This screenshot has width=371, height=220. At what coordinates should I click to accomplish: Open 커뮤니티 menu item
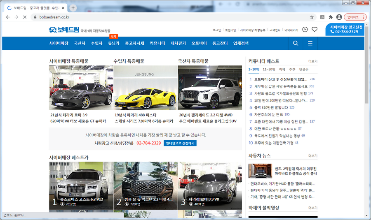pos(157,43)
